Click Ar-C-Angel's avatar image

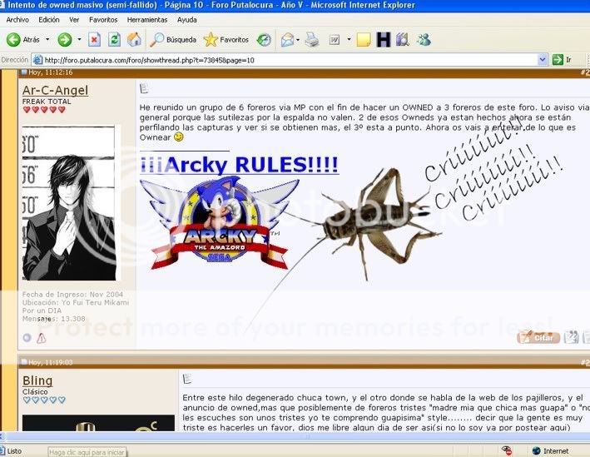[69, 203]
